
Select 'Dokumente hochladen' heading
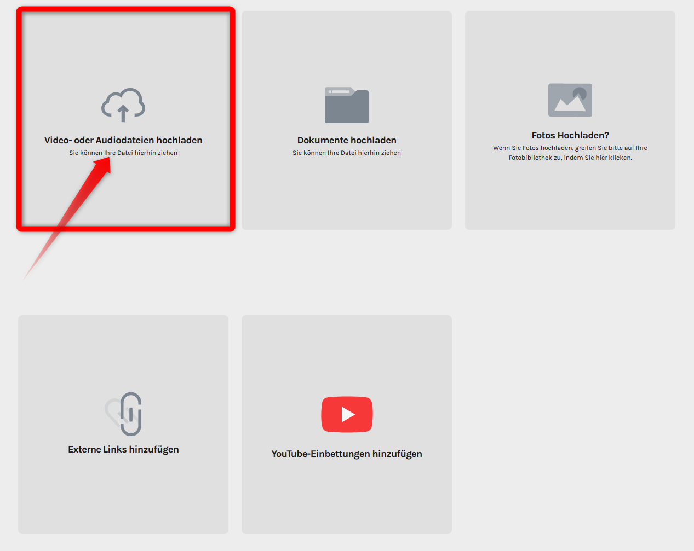pyautogui.click(x=347, y=140)
